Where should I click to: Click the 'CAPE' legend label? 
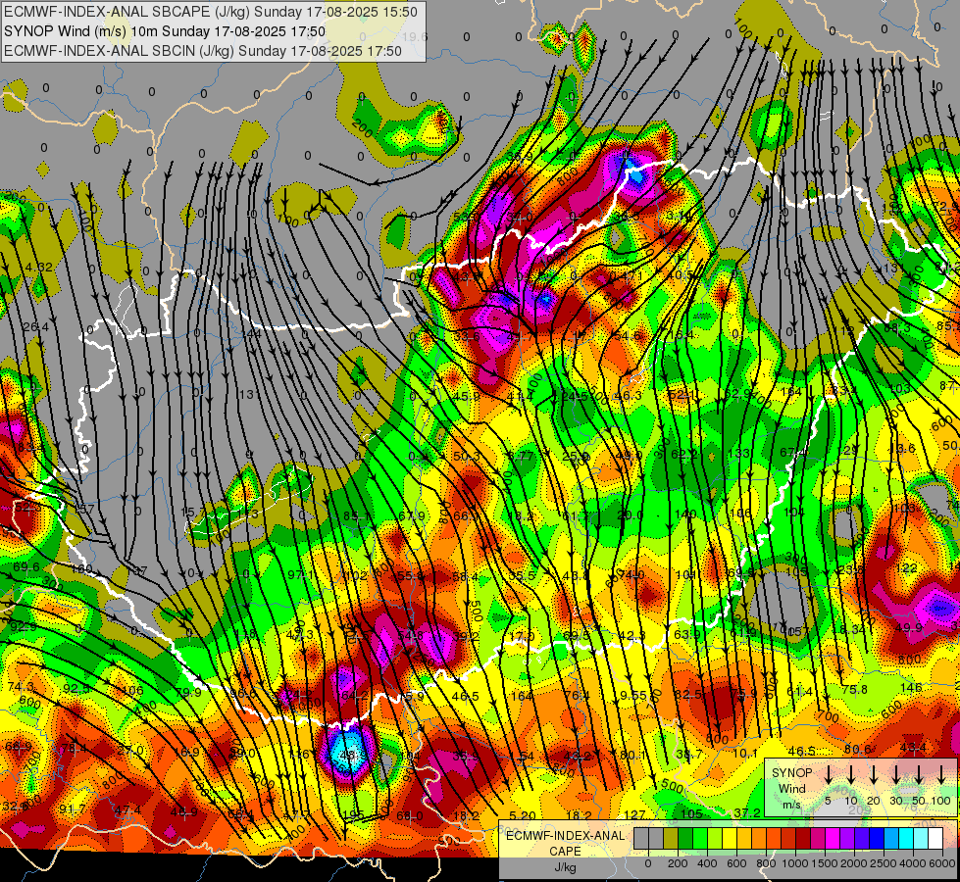(565, 851)
